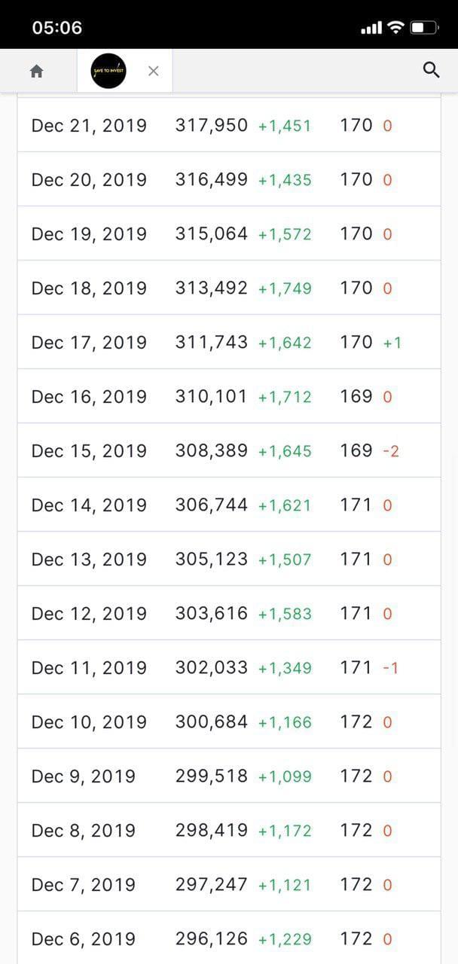Go to the home page icon

coord(36,72)
